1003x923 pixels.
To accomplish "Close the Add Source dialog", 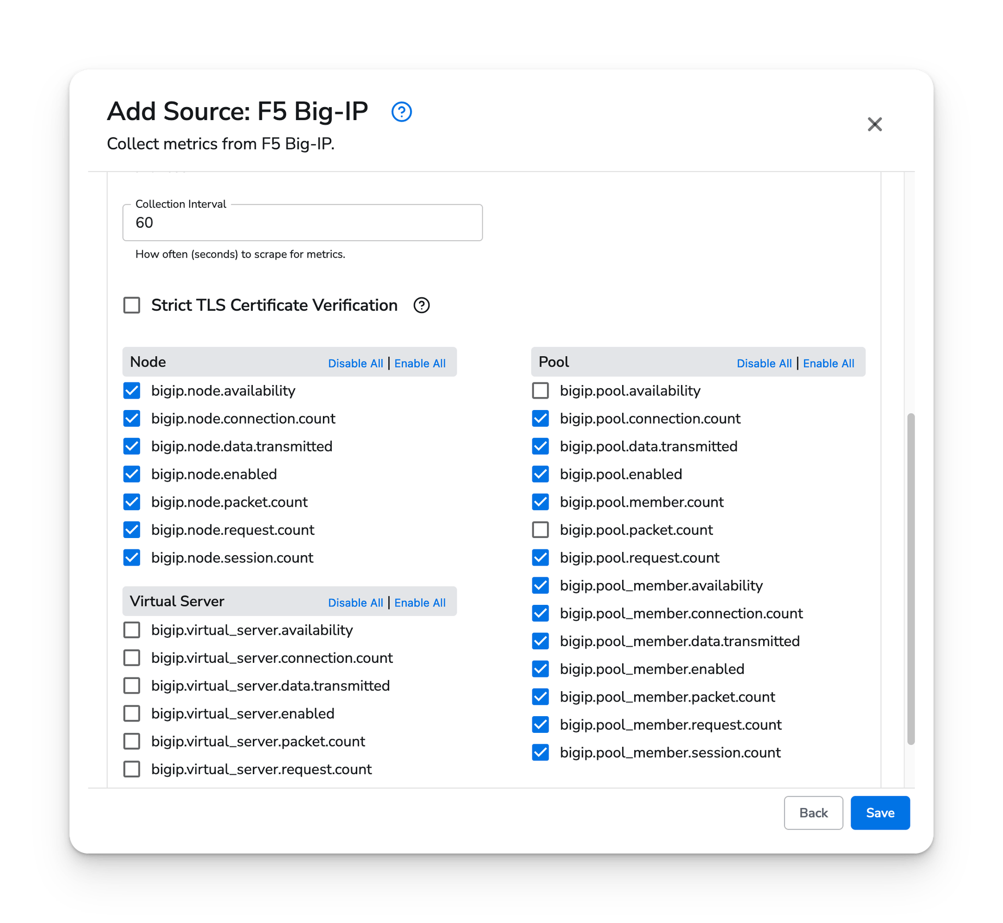I will click(x=874, y=124).
